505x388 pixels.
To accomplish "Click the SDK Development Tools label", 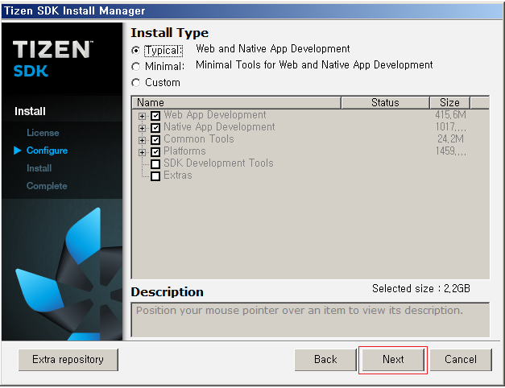I will [218, 163].
